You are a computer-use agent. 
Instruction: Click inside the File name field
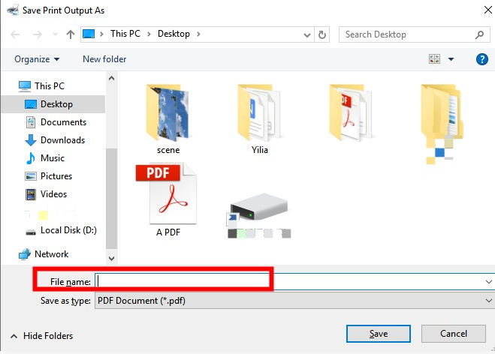294,281
